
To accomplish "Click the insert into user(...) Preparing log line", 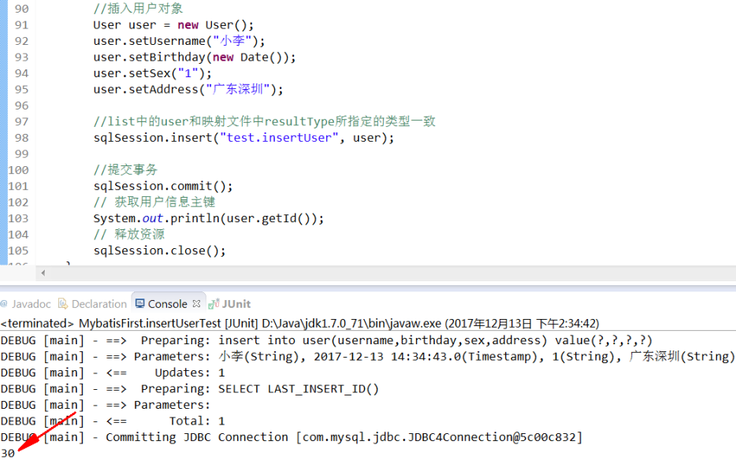I will tap(327, 341).
